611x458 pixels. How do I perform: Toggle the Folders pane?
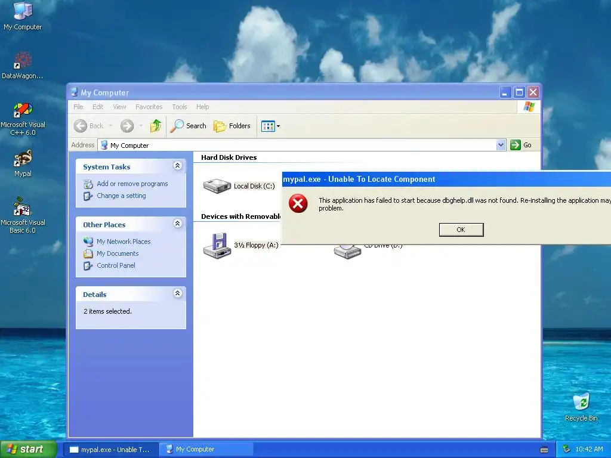(232, 126)
